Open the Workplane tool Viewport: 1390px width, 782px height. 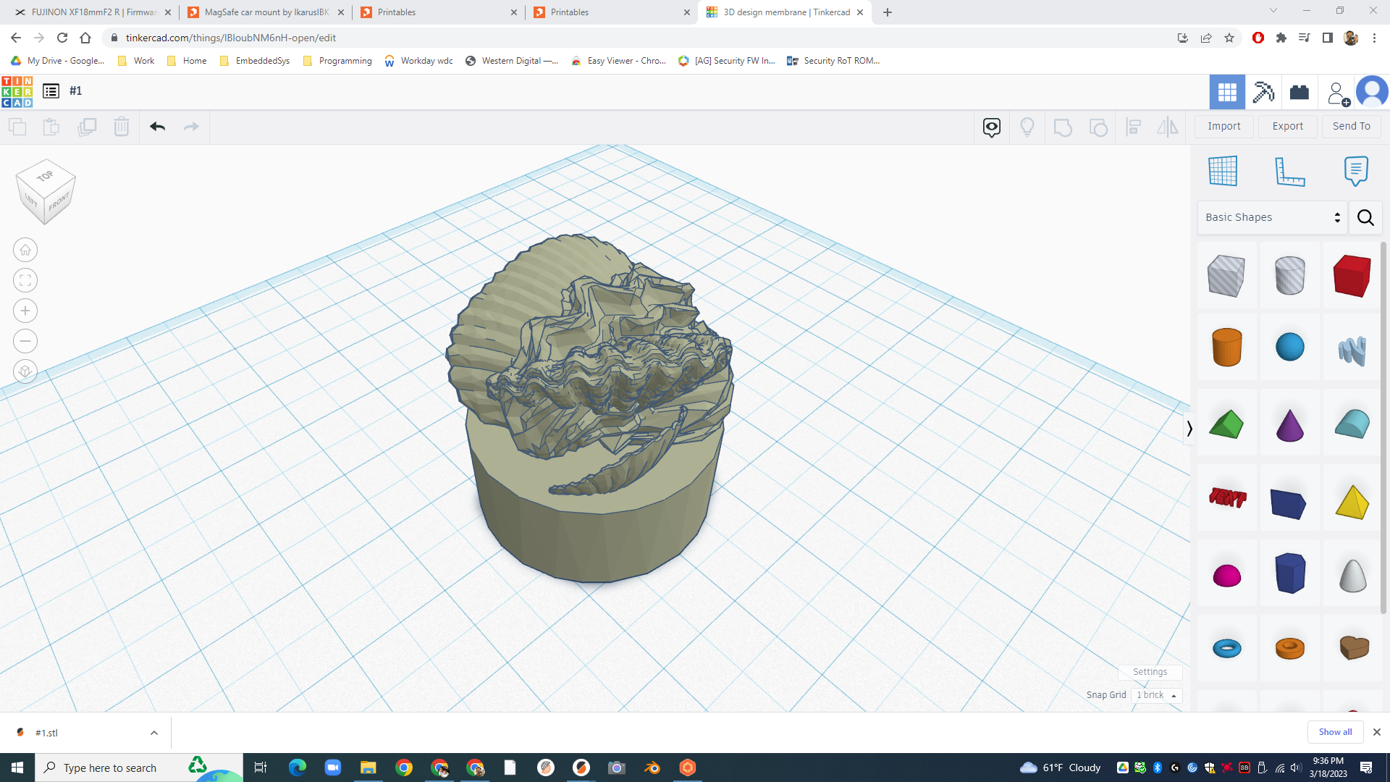coord(1223,171)
